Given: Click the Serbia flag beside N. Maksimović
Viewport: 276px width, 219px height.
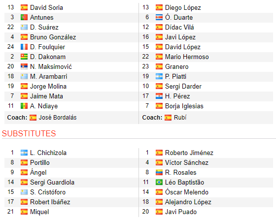Looking at the screenshot, I should click(x=24, y=66).
